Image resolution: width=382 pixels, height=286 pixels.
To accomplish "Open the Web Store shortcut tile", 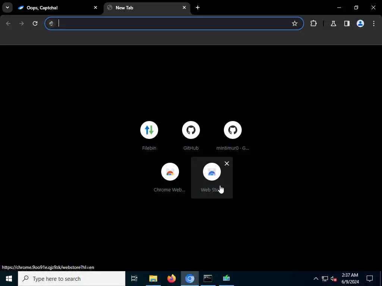I will [212, 178].
